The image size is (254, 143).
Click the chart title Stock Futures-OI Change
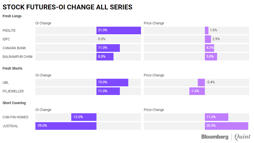67,7
